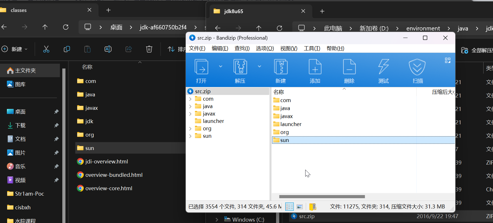
Task: Create new archive with 新建 icon in Bandizip
Action: point(281,67)
